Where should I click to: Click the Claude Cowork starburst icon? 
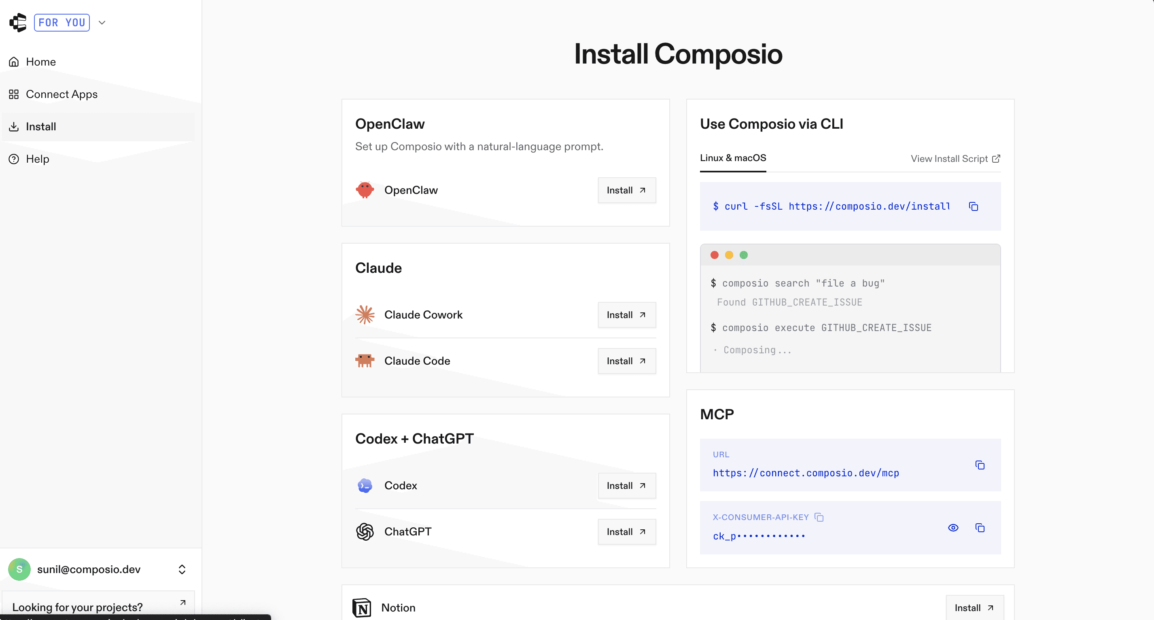pos(365,314)
